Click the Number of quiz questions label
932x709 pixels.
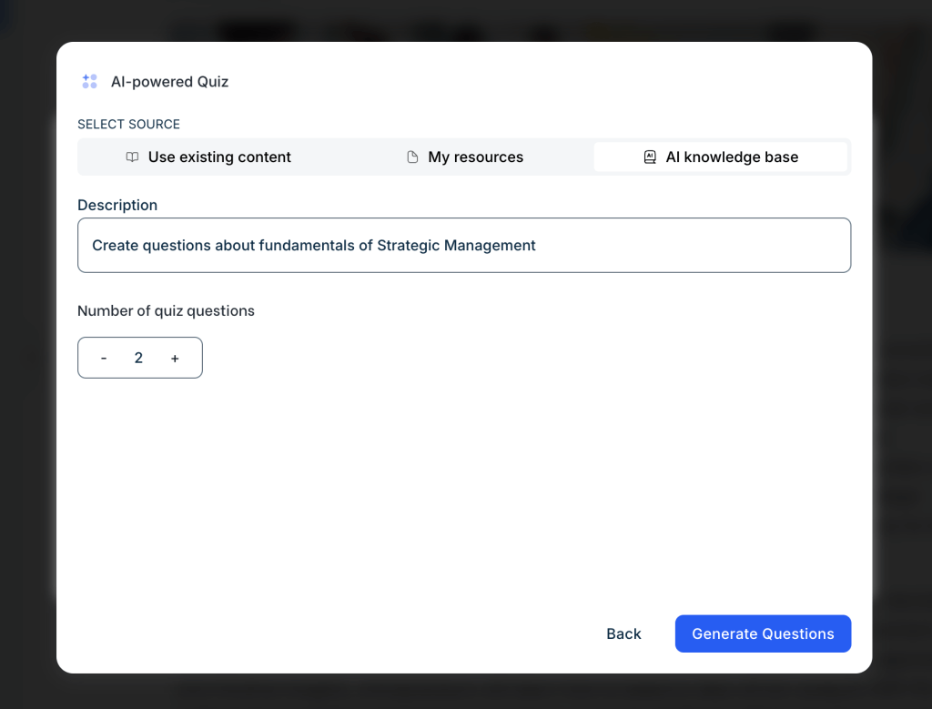166,311
